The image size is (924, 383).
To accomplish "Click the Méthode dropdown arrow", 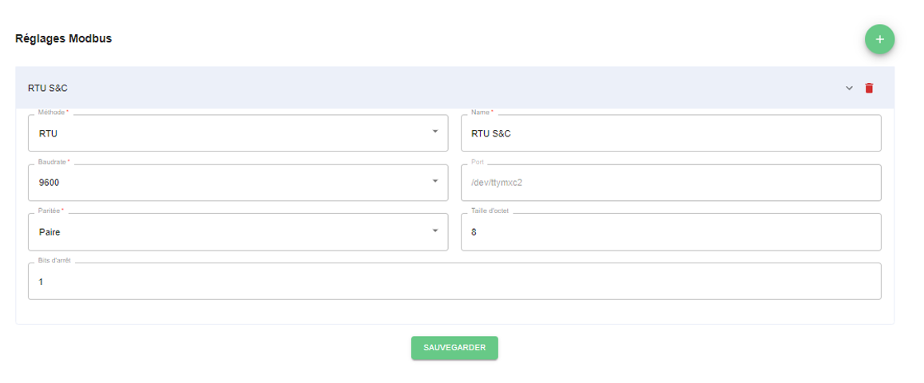I will click(435, 132).
